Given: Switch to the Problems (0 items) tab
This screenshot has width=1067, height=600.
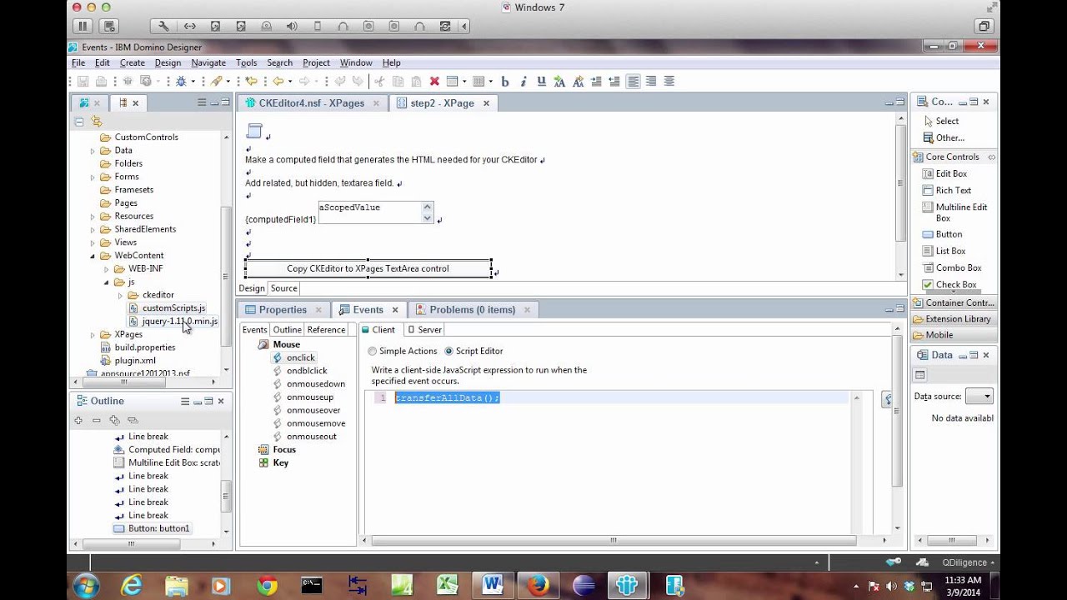Looking at the screenshot, I should coord(473,310).
